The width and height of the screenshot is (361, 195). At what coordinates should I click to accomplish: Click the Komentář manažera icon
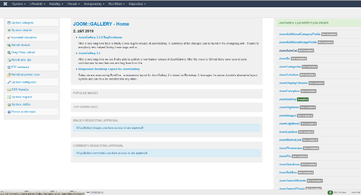9,37
